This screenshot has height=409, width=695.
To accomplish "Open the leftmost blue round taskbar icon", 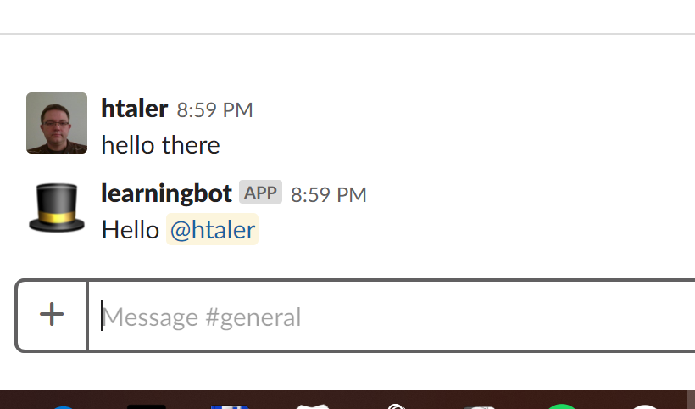I will tap(64, 406).
